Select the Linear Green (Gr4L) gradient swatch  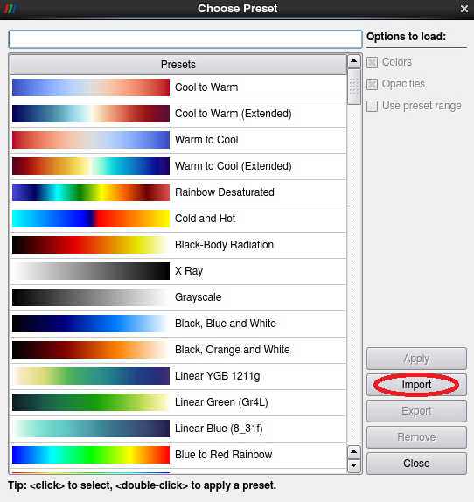click(91, 402)
